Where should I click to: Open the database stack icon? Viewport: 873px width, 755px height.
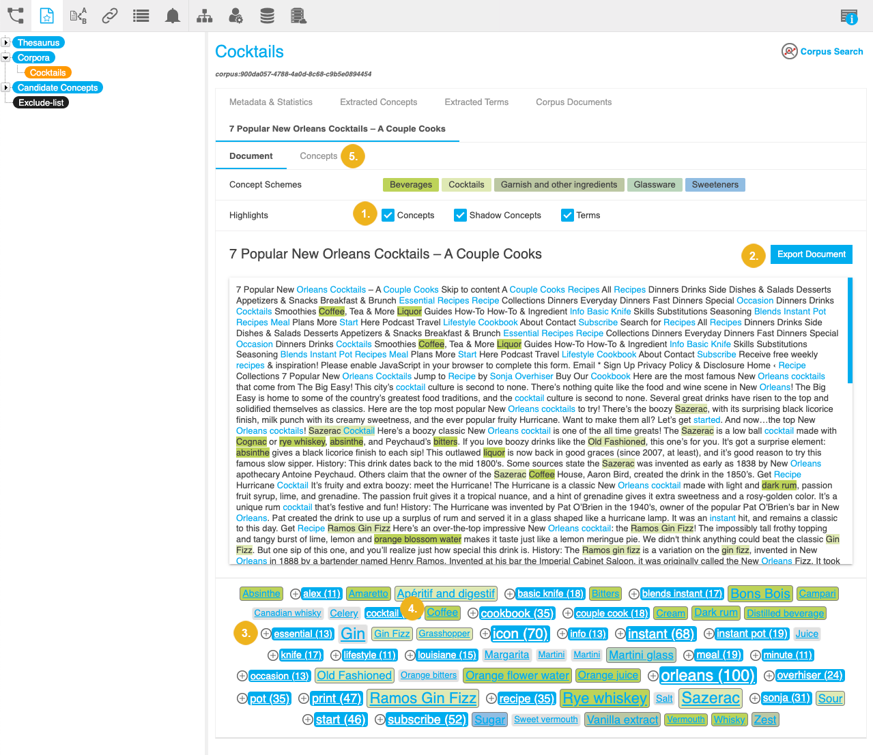(267, 15)
